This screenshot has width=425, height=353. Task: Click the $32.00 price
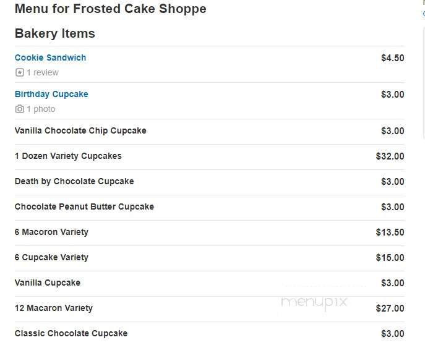[x=390, y=156]
